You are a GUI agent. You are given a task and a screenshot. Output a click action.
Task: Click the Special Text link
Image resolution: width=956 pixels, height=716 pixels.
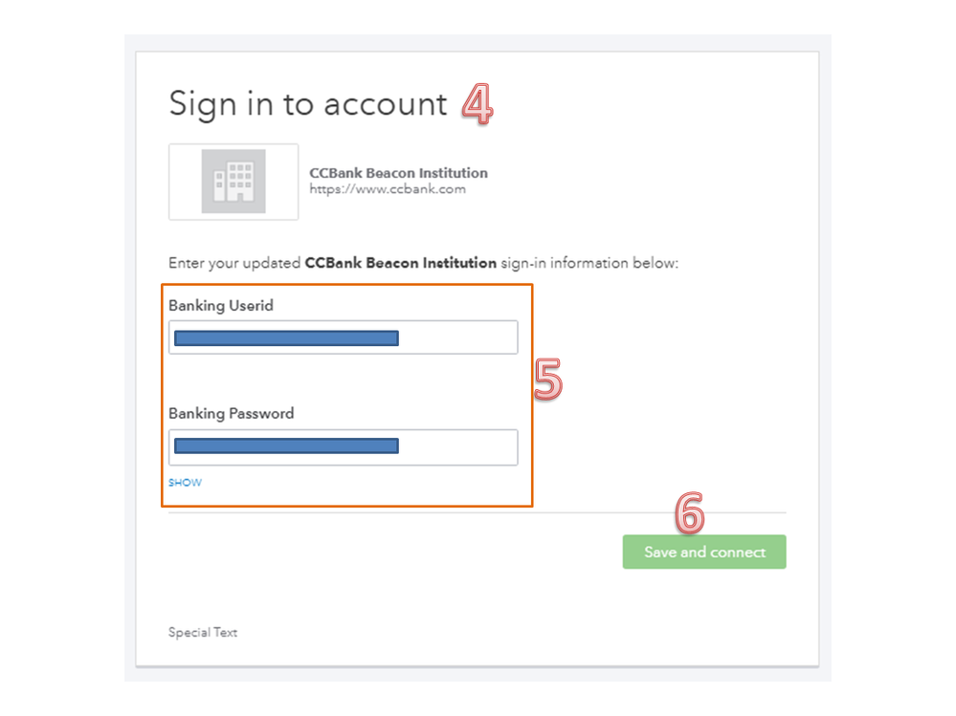(x=202, y=632)
